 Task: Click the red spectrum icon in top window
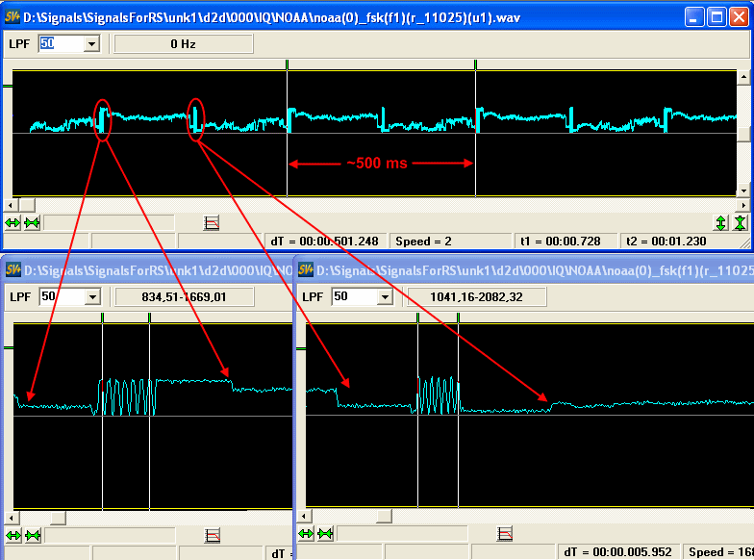(213, 222)
